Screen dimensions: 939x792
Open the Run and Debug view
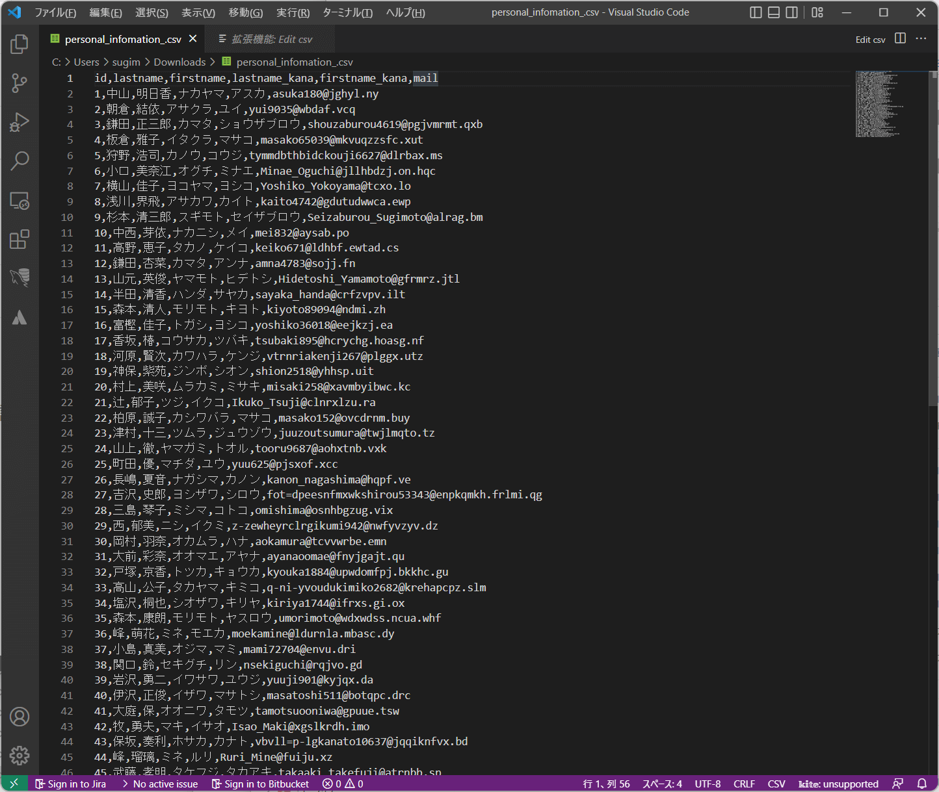click(20, 122)
